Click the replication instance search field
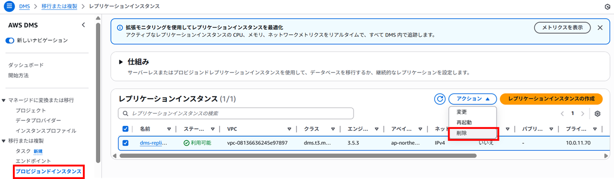The width and height of the screenshot is (614, 179). [x=236, y=113]
